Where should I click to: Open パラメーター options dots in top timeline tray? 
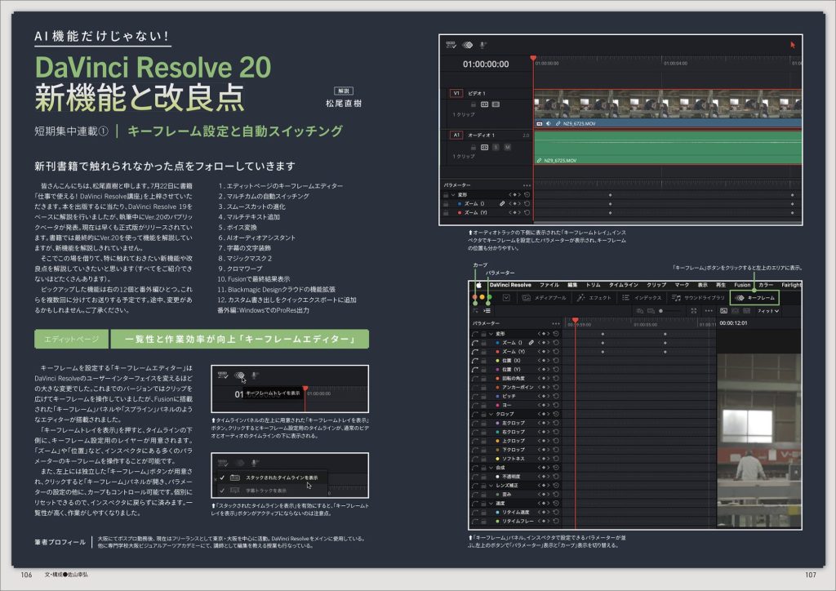coord(527,185)
